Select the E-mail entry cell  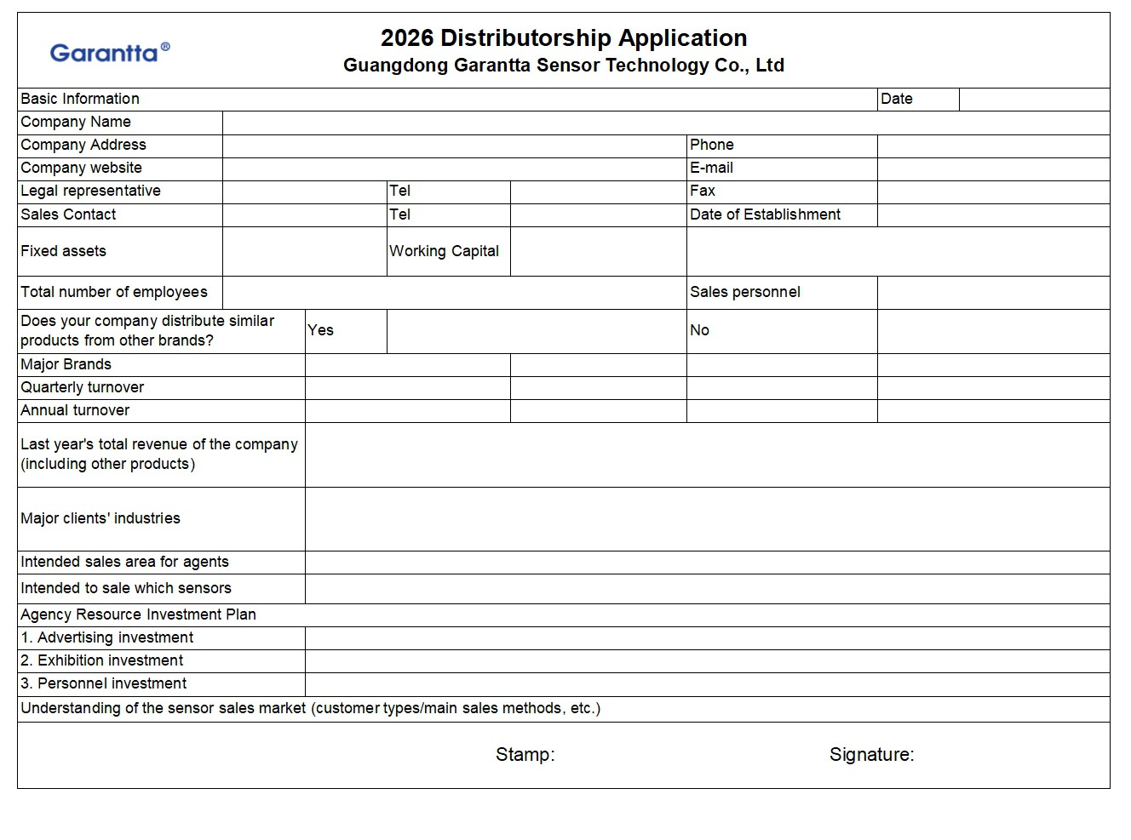[x=993, y=169]
